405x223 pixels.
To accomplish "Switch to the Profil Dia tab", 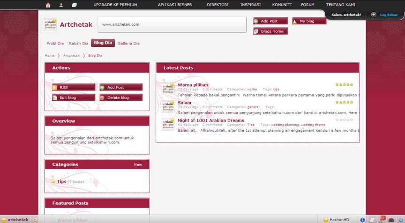I will [x=55, y=44].
